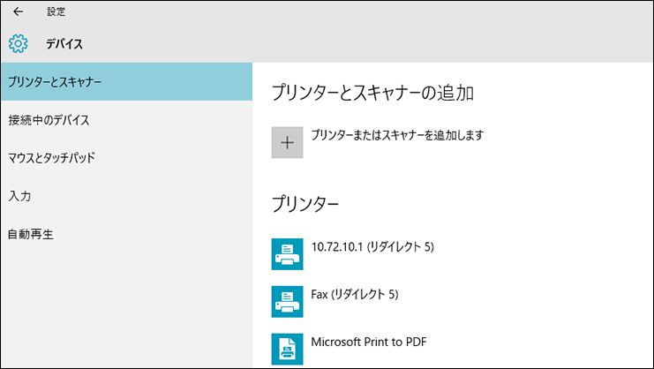Screen dimensions: 654x369
Task: Click the 設定 window title text
Action: pyautogui.click(x=56, y=11)
